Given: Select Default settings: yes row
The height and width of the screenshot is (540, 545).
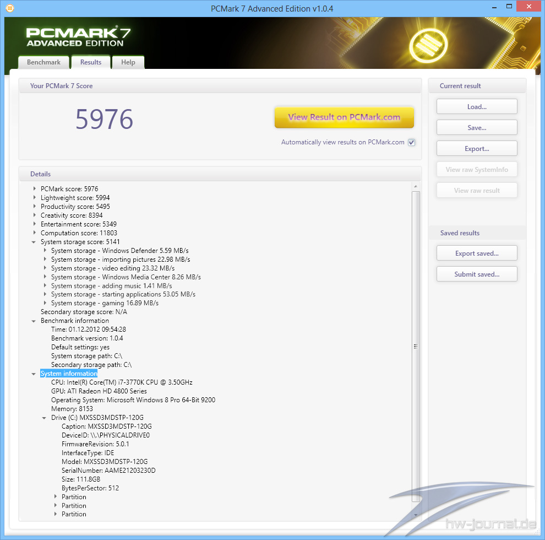Looking at the screenshot, I should click(x=80, y=347).
